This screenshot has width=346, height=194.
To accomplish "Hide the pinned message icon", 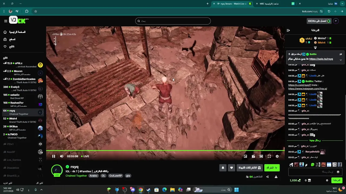I will pos(341,54).
